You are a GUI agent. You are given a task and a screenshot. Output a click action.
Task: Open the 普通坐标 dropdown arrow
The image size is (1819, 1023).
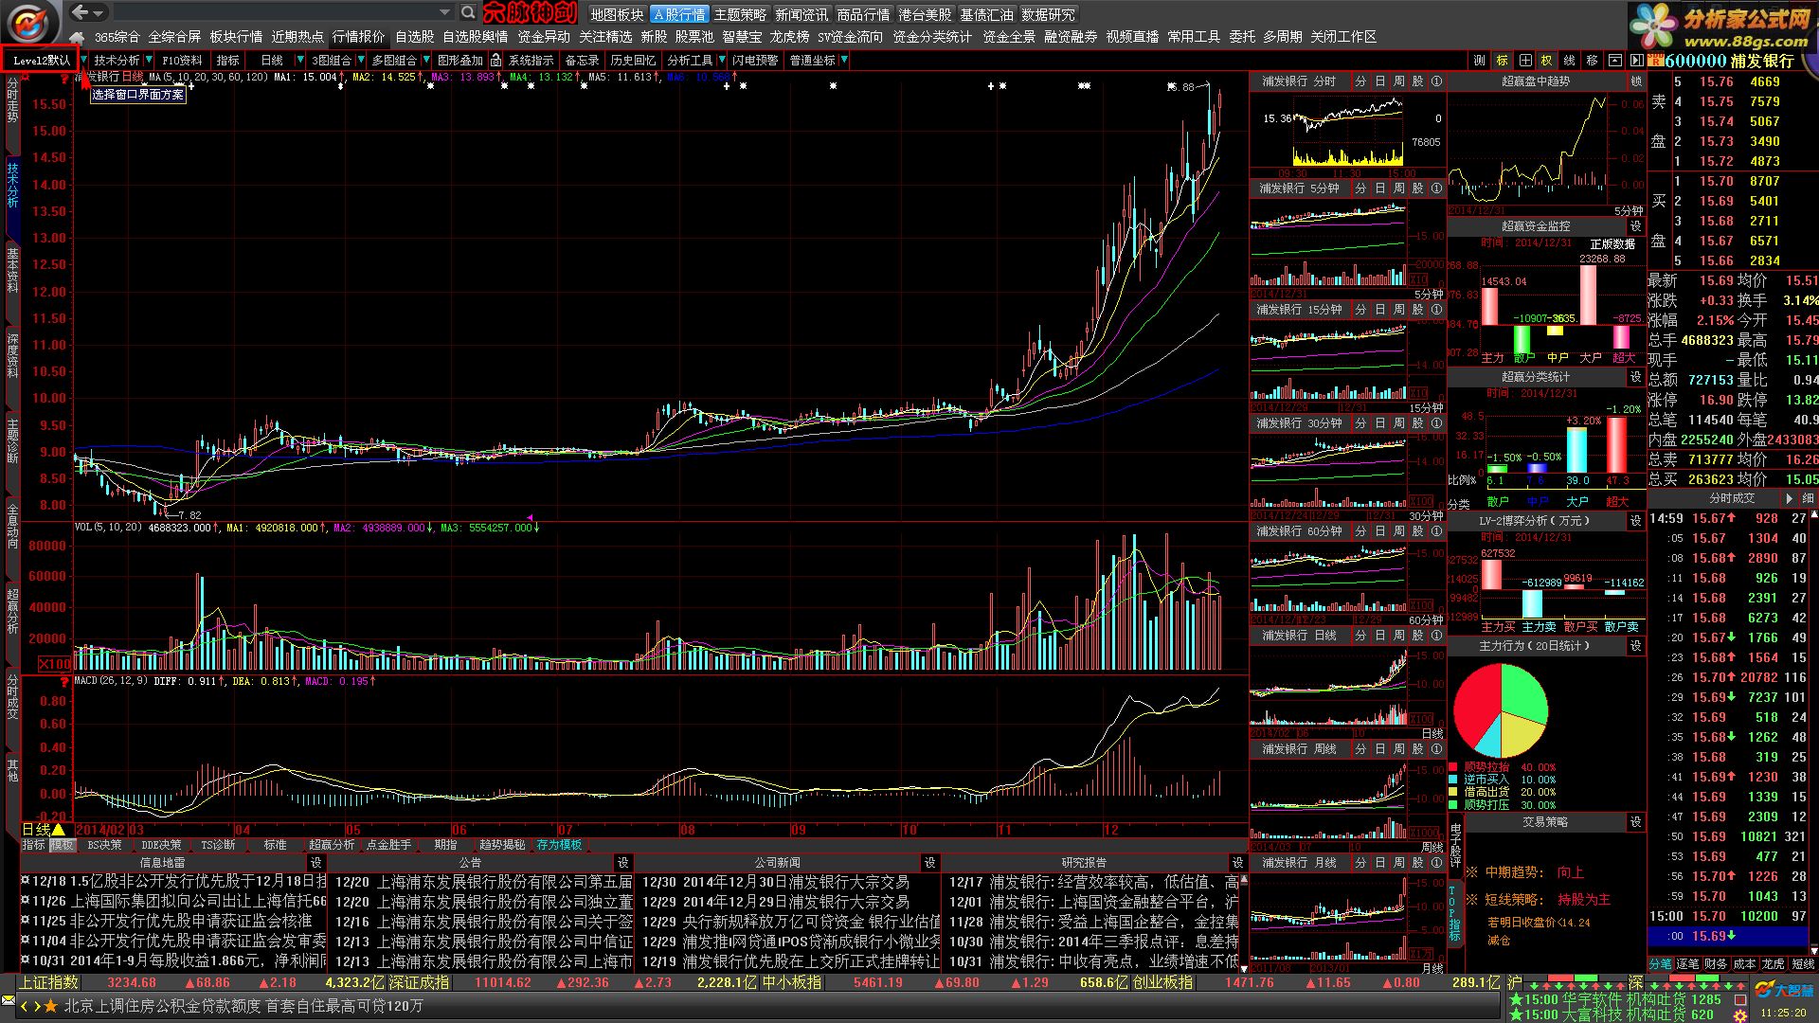click(844, 60)
